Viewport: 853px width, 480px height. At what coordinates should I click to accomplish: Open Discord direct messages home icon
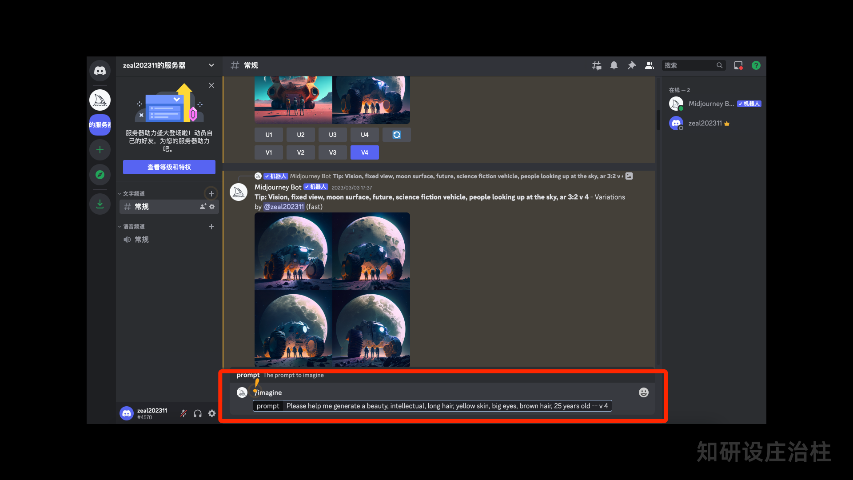[x=100, y=71]
